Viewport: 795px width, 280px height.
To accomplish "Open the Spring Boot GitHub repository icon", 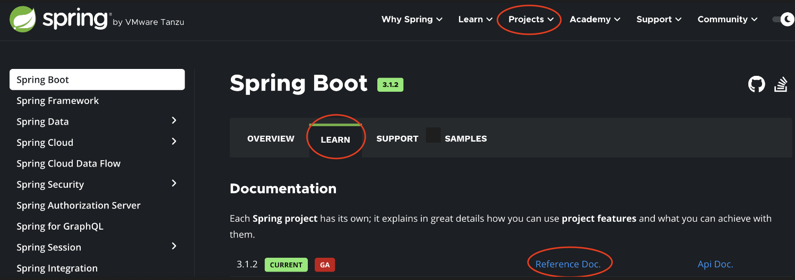I will click(757, 84).
